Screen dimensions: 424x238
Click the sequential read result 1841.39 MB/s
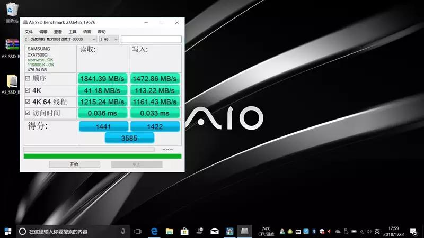(x=102, y=78)
